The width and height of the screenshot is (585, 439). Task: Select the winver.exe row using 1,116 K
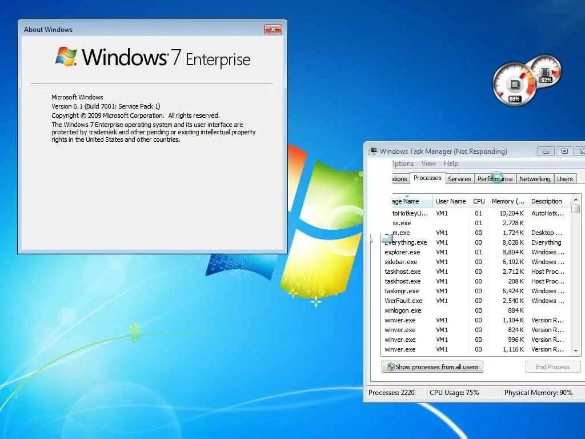point(475,349)
